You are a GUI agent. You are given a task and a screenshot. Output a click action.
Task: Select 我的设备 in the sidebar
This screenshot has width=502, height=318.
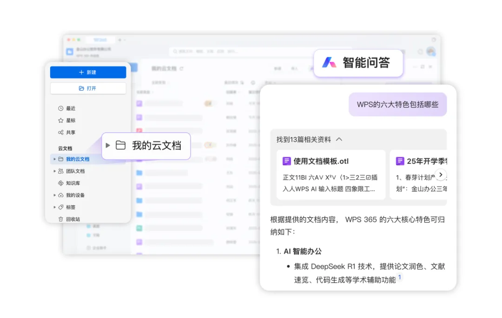75,195
